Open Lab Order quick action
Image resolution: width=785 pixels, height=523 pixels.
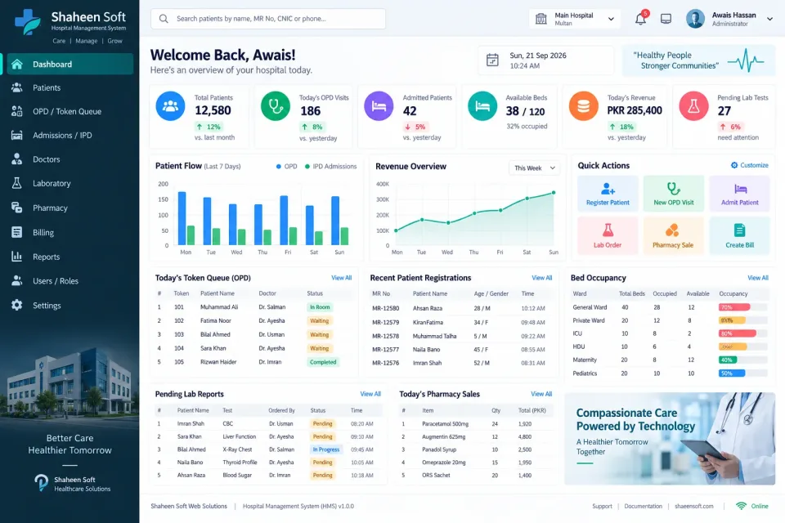click(x=608, y=235)
